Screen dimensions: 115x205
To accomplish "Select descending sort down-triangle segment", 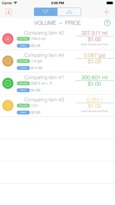I will [46, 12].
